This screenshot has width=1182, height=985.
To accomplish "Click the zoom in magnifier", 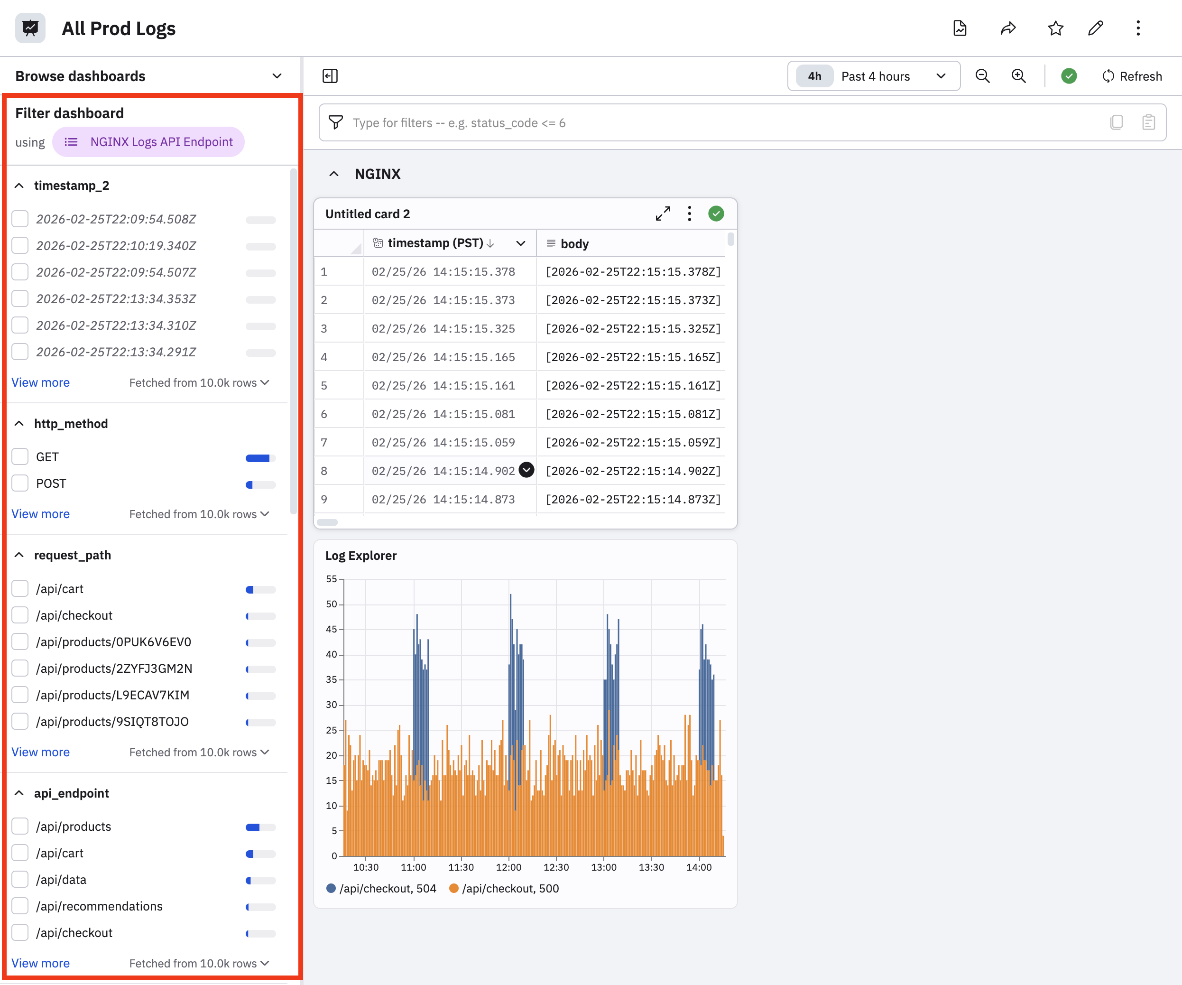I will pyautogui.click(x=1018, y=76).
